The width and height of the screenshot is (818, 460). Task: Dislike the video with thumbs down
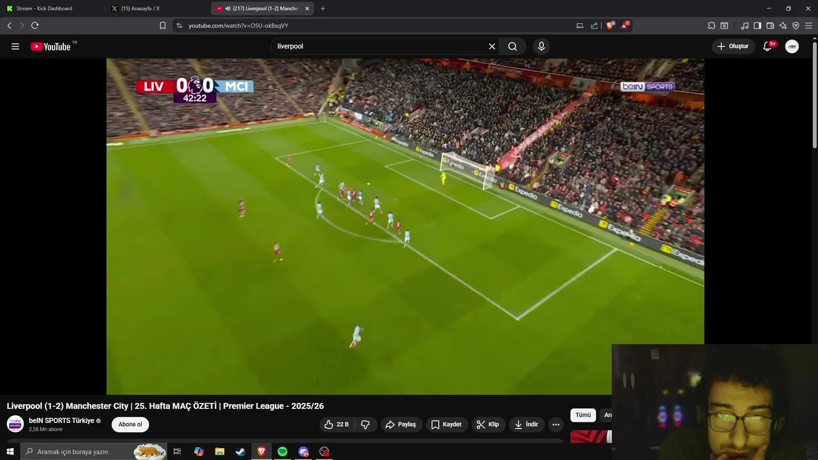pos(366,424)
